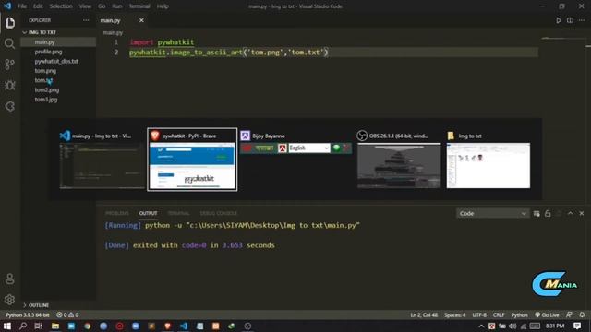Open the Explorer view in activity bar

pos(10,23)
